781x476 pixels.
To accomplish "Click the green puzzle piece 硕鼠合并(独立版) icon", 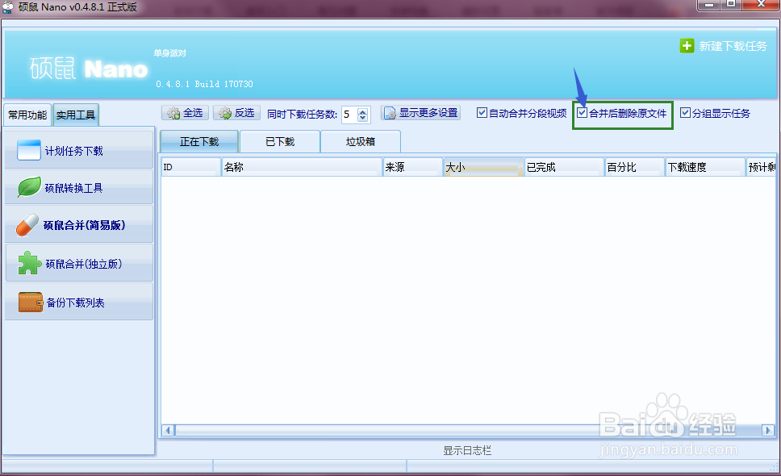I will (29, 263).
